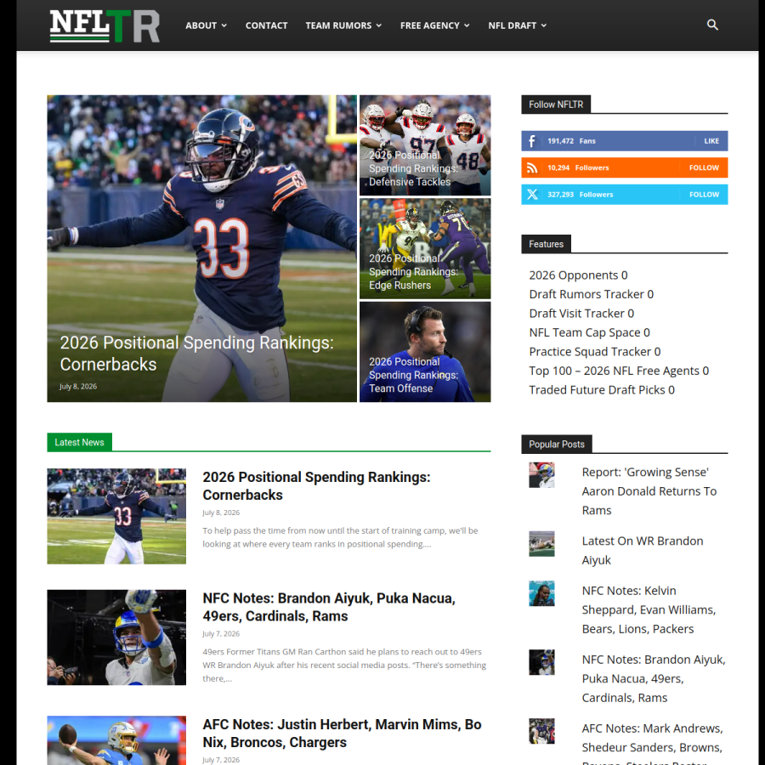
Task: Click the popular Brandon Aiyuk NFC Notes thumbnail
Action: click(541, 662)
